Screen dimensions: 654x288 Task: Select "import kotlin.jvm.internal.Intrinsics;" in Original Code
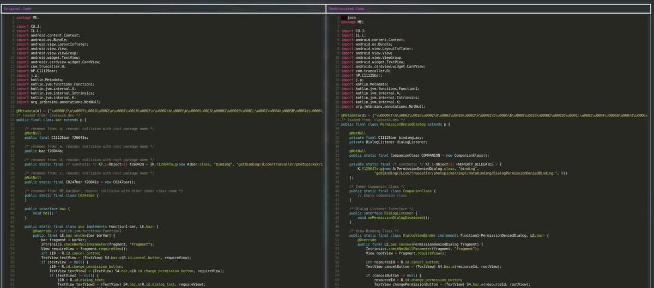click(55, 93)
